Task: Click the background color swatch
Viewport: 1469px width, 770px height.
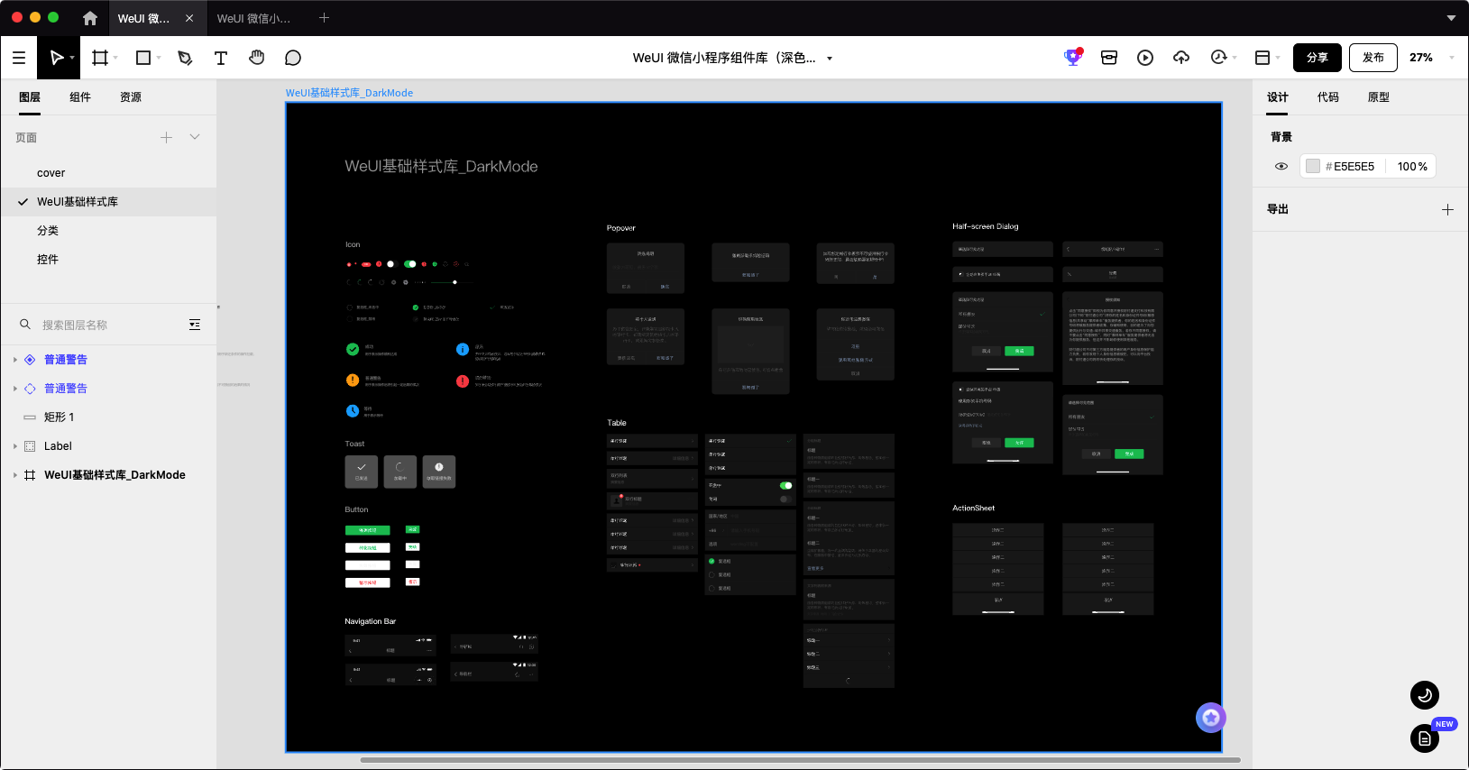Action: pyautogui.click(x=1313, y=166)
